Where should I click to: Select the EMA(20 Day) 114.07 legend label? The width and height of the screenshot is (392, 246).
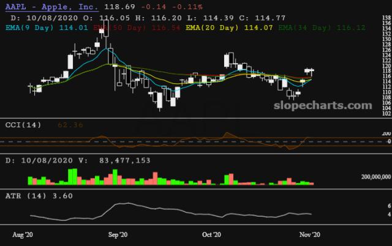click(x=229, y=28)
